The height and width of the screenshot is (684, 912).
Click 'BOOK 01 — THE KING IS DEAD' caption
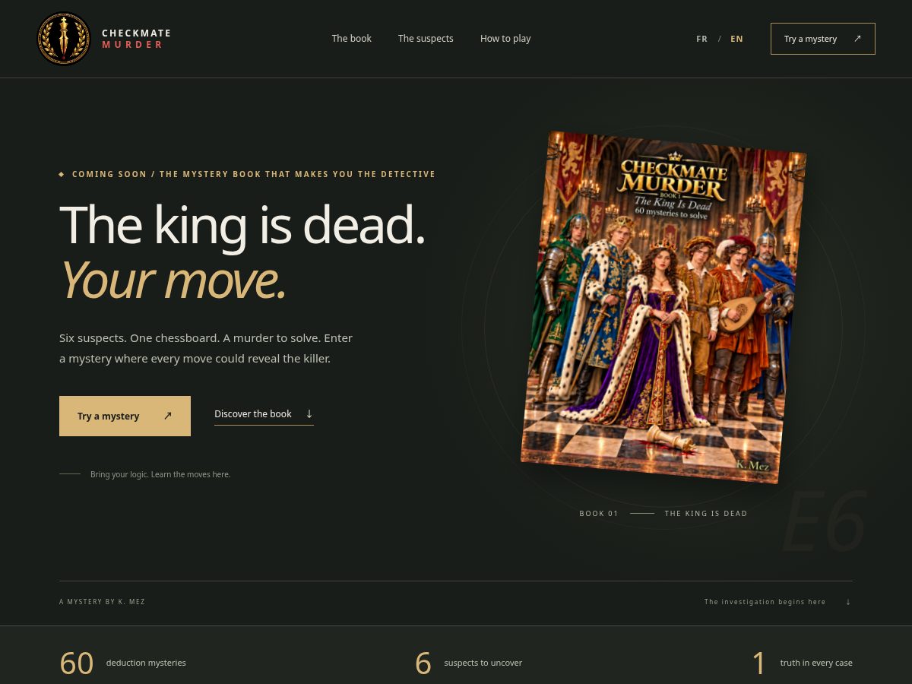663,514
